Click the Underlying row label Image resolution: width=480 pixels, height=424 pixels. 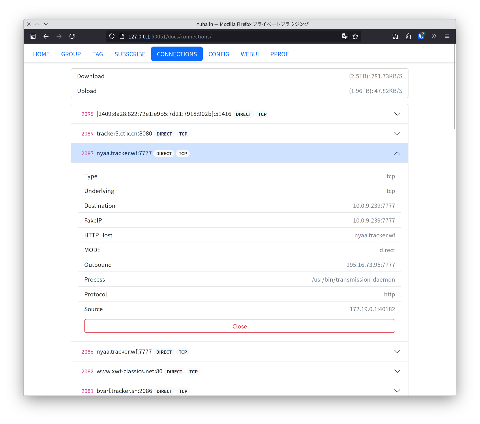[99, 191]
